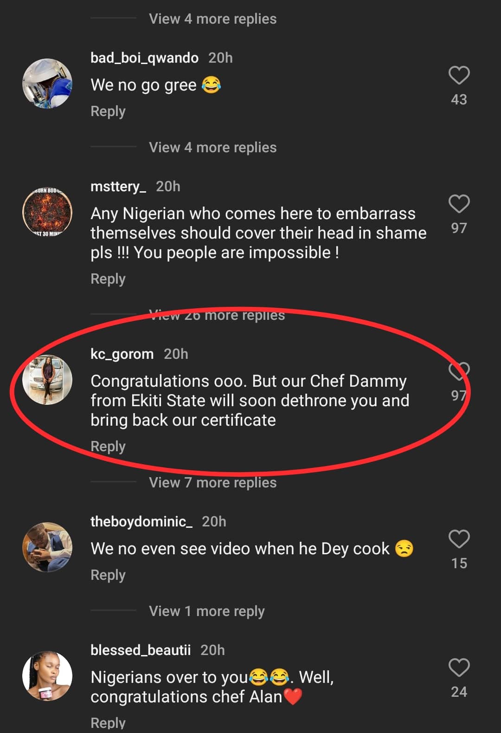This screenshot has width=501, height=733.
Task: Open kc_gorom's profile avatar
Action: click(47, 380)
